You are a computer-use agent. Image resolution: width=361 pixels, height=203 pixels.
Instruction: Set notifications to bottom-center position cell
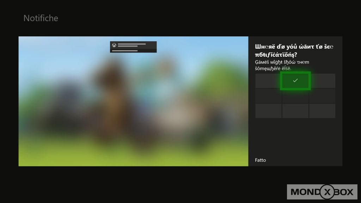[x=295, y=111]
